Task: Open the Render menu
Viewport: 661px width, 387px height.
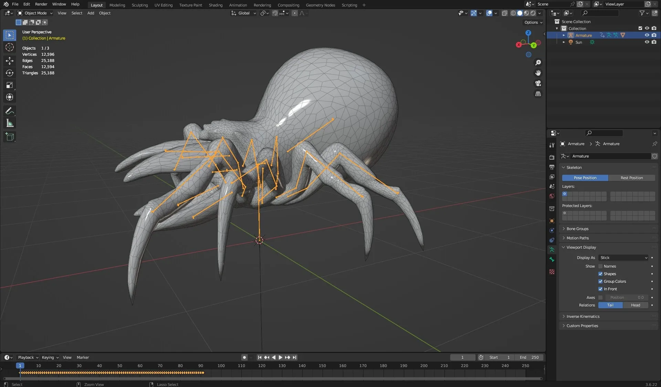Action: 41,4
